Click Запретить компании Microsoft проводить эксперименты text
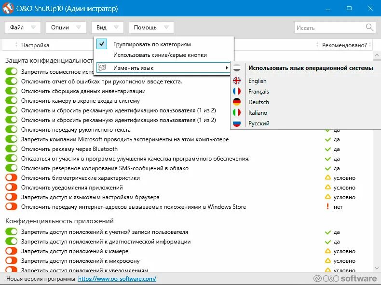 pos(125,139)
